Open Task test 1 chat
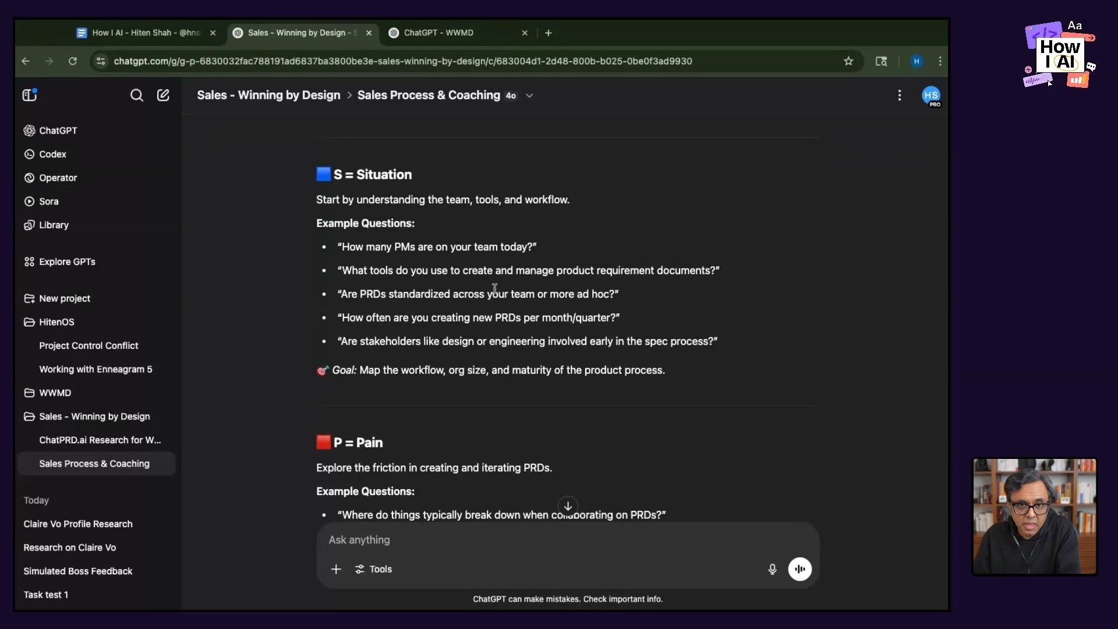 pyautogui.click(x=46, y=595)
